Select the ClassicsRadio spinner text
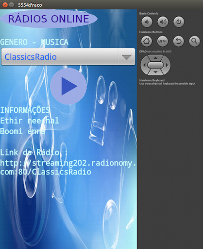The width and height of the screenshot is (203, 249). tap(31, 57)
